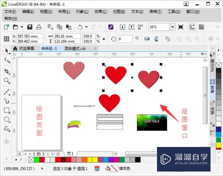Click the Mirror vertically icon
This screenshot has height=176, width=223.
(156, 39)
